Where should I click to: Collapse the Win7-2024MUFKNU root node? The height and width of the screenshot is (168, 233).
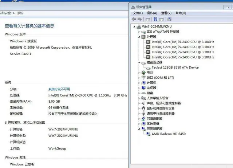[134, 26]
